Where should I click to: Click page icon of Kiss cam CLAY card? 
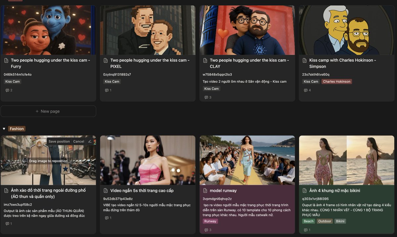click(205, 61)
